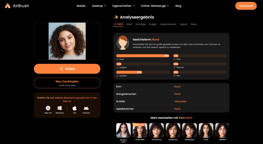Click the Flach value for Wangenknochen
This screenshot has height=144, width=263.
pos(177,94)
